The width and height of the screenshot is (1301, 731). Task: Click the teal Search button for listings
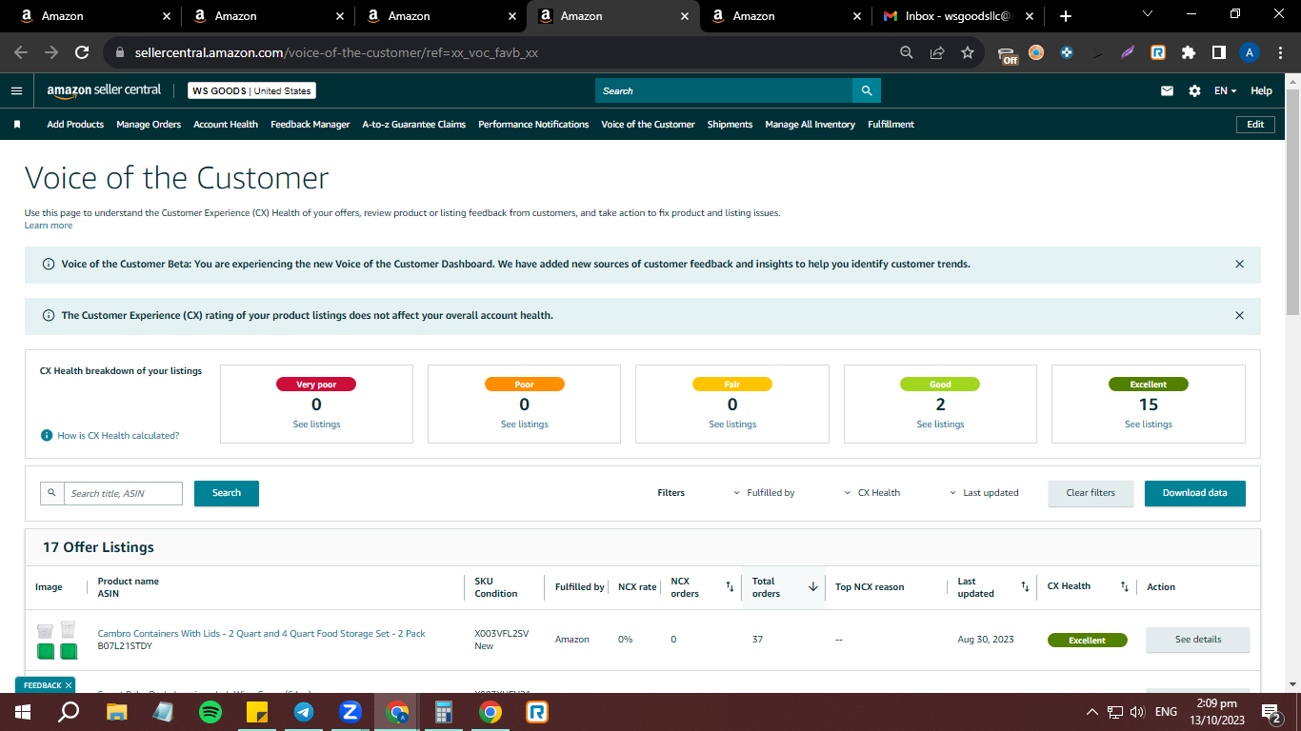(227, 493)
